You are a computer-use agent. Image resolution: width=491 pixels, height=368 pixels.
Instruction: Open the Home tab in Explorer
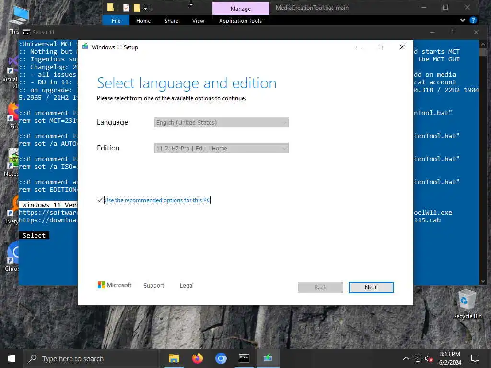point(143,21)
